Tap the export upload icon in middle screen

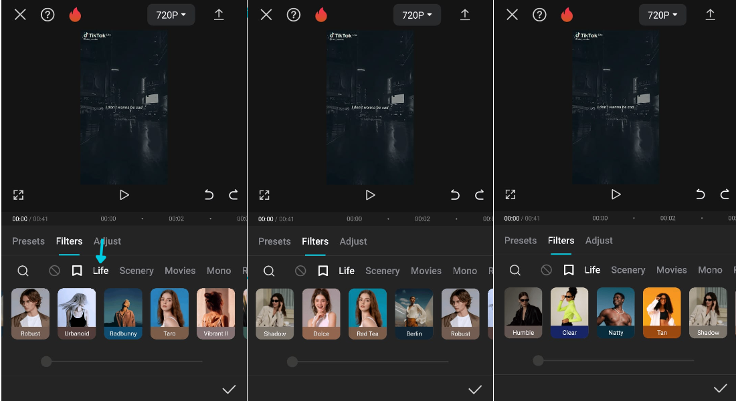coord(465,15)
